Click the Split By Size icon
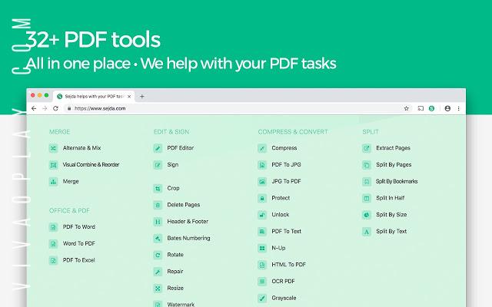 click(367, 215)
